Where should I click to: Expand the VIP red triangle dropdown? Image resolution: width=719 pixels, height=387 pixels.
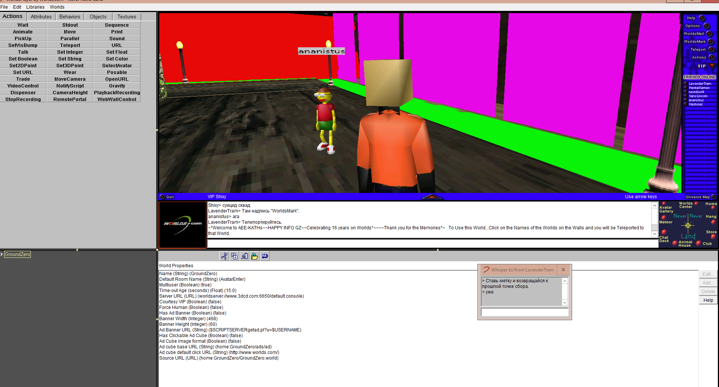(x=712, y=66)
